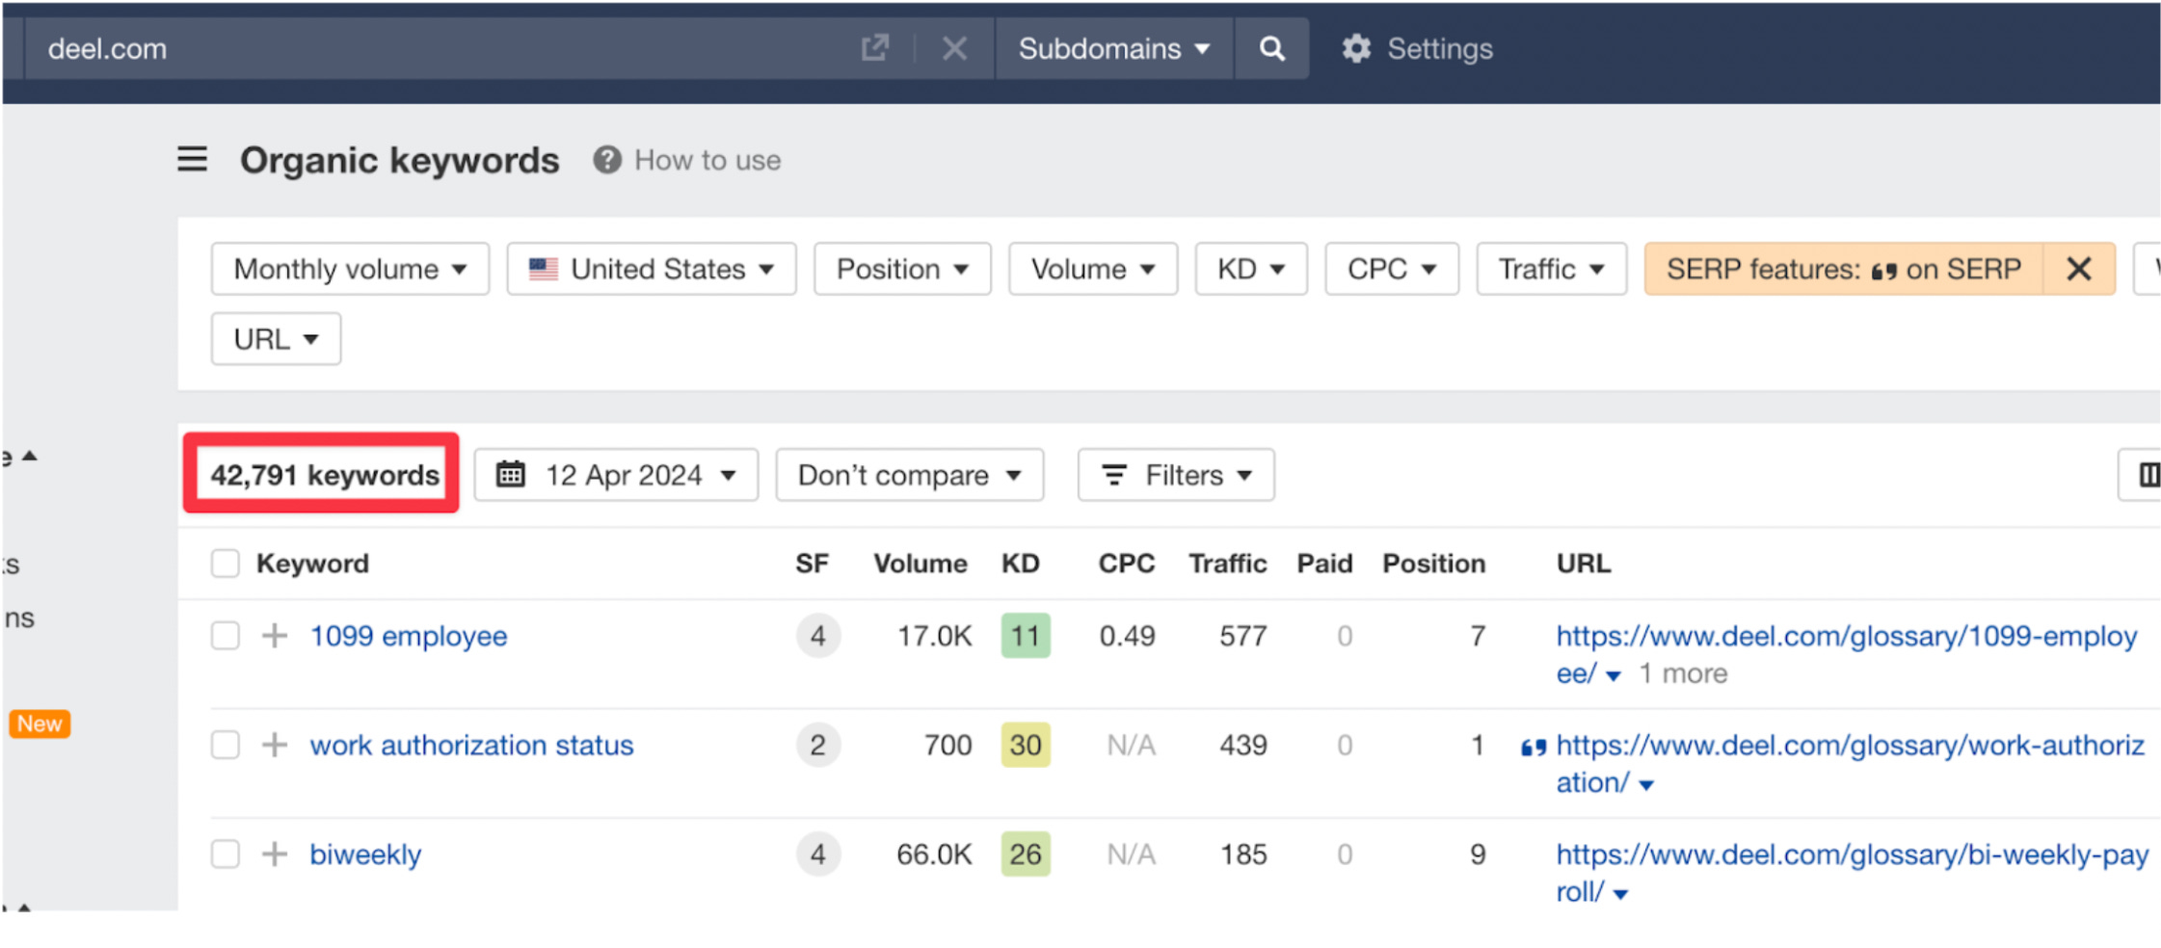The height and width of the screenshot is (948, 2161).
Task: Click SF badge 4 for biweekly
Action: point(817,854)
